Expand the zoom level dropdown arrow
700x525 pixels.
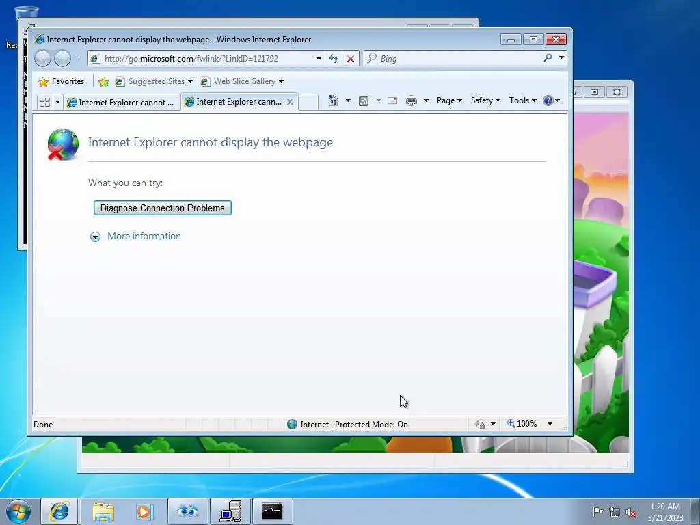coord(550,424)
